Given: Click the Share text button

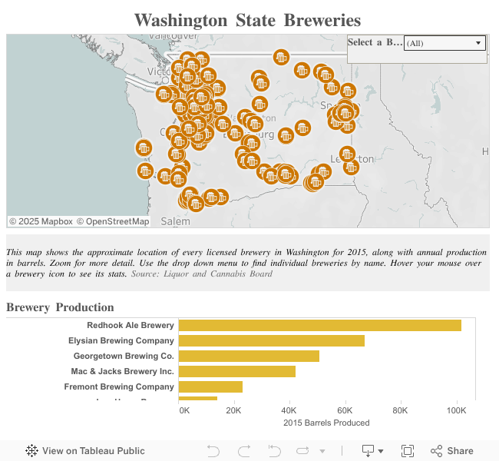Looking at the screenshot, I should click(x=460, y=451).
